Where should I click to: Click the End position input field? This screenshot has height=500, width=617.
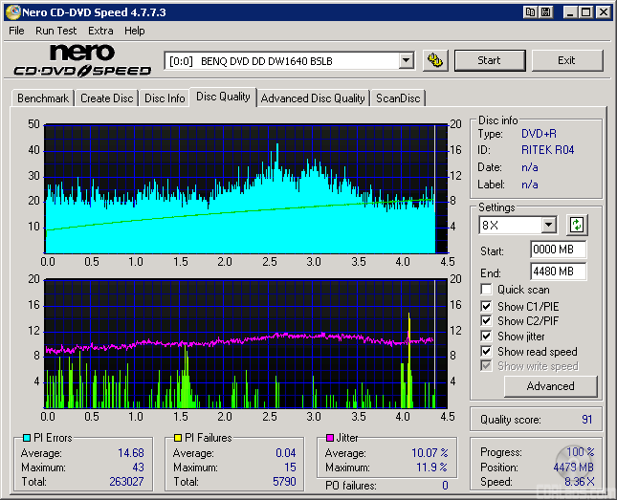pyautogui.click(x=558, y=272)
